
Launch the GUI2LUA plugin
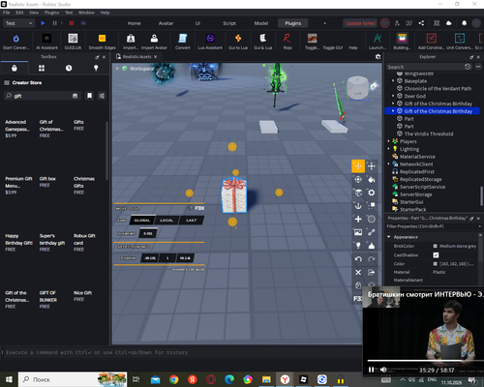[x=73, y=42]
